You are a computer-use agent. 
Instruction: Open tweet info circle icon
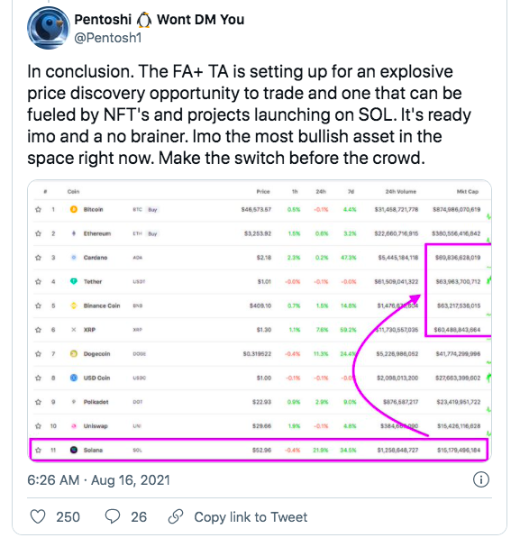481,479
